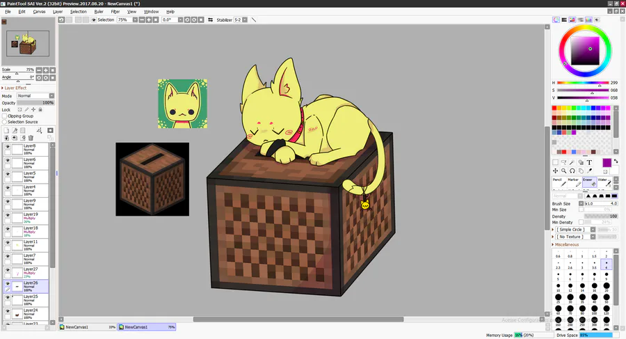626x339 pixels.
Task: Select Layer18 in the layer list
Action: [26, 231]
